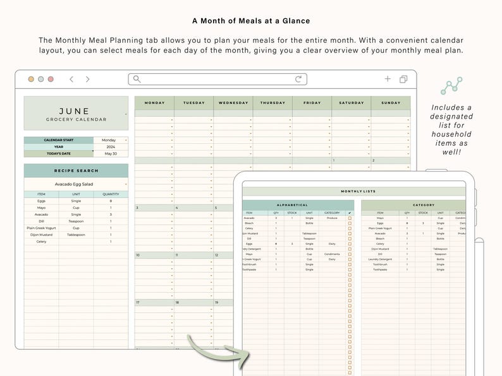
Task: Tick the Bleach checkbox in the Alphabetical list
Action: click(x=350, y=223)
